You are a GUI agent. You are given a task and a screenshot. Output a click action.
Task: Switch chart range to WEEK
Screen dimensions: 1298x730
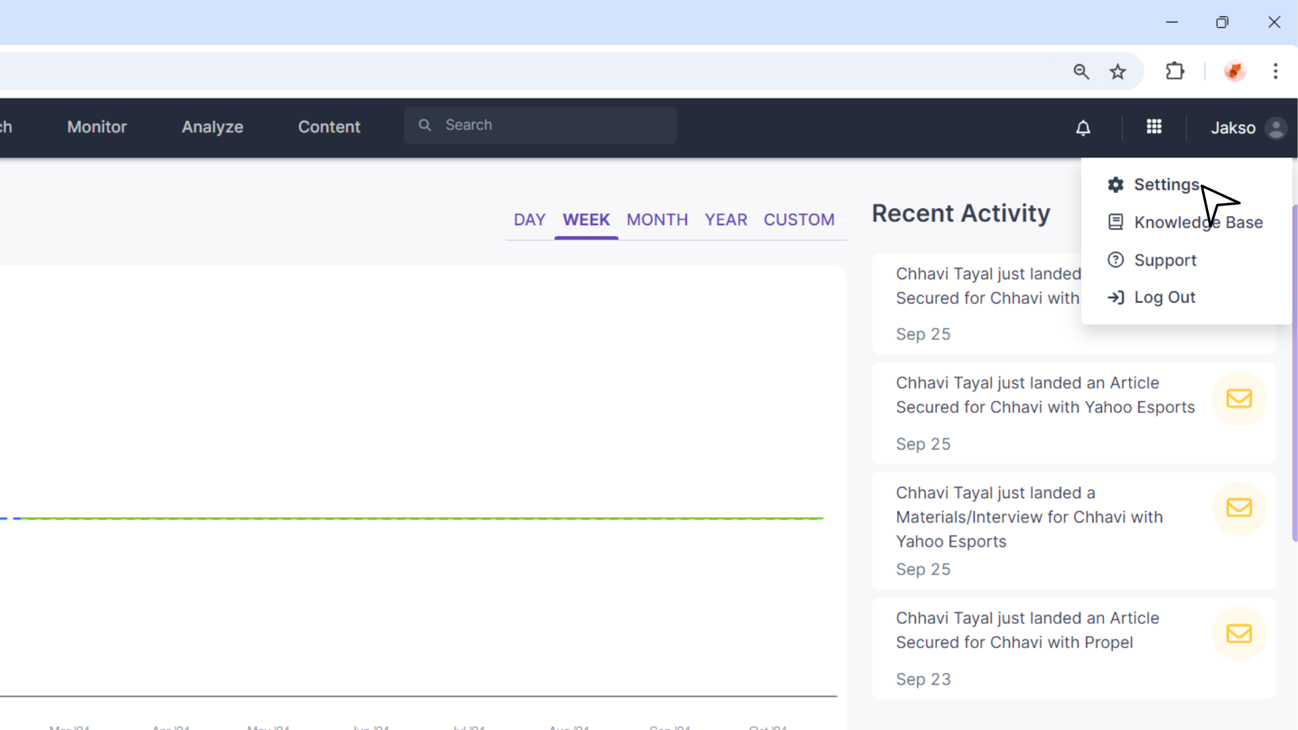[586, 220]
